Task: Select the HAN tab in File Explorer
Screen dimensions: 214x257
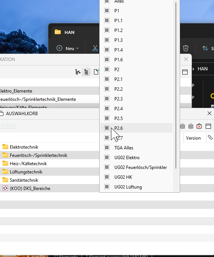Action: [69, 32]
